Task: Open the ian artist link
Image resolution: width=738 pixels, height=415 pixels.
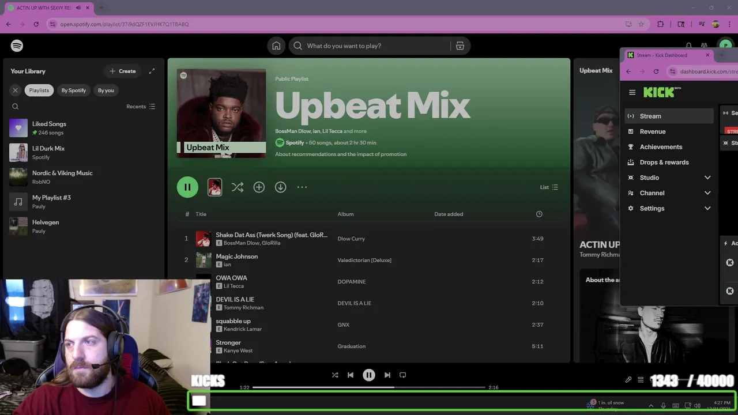Action: point(227,265)
